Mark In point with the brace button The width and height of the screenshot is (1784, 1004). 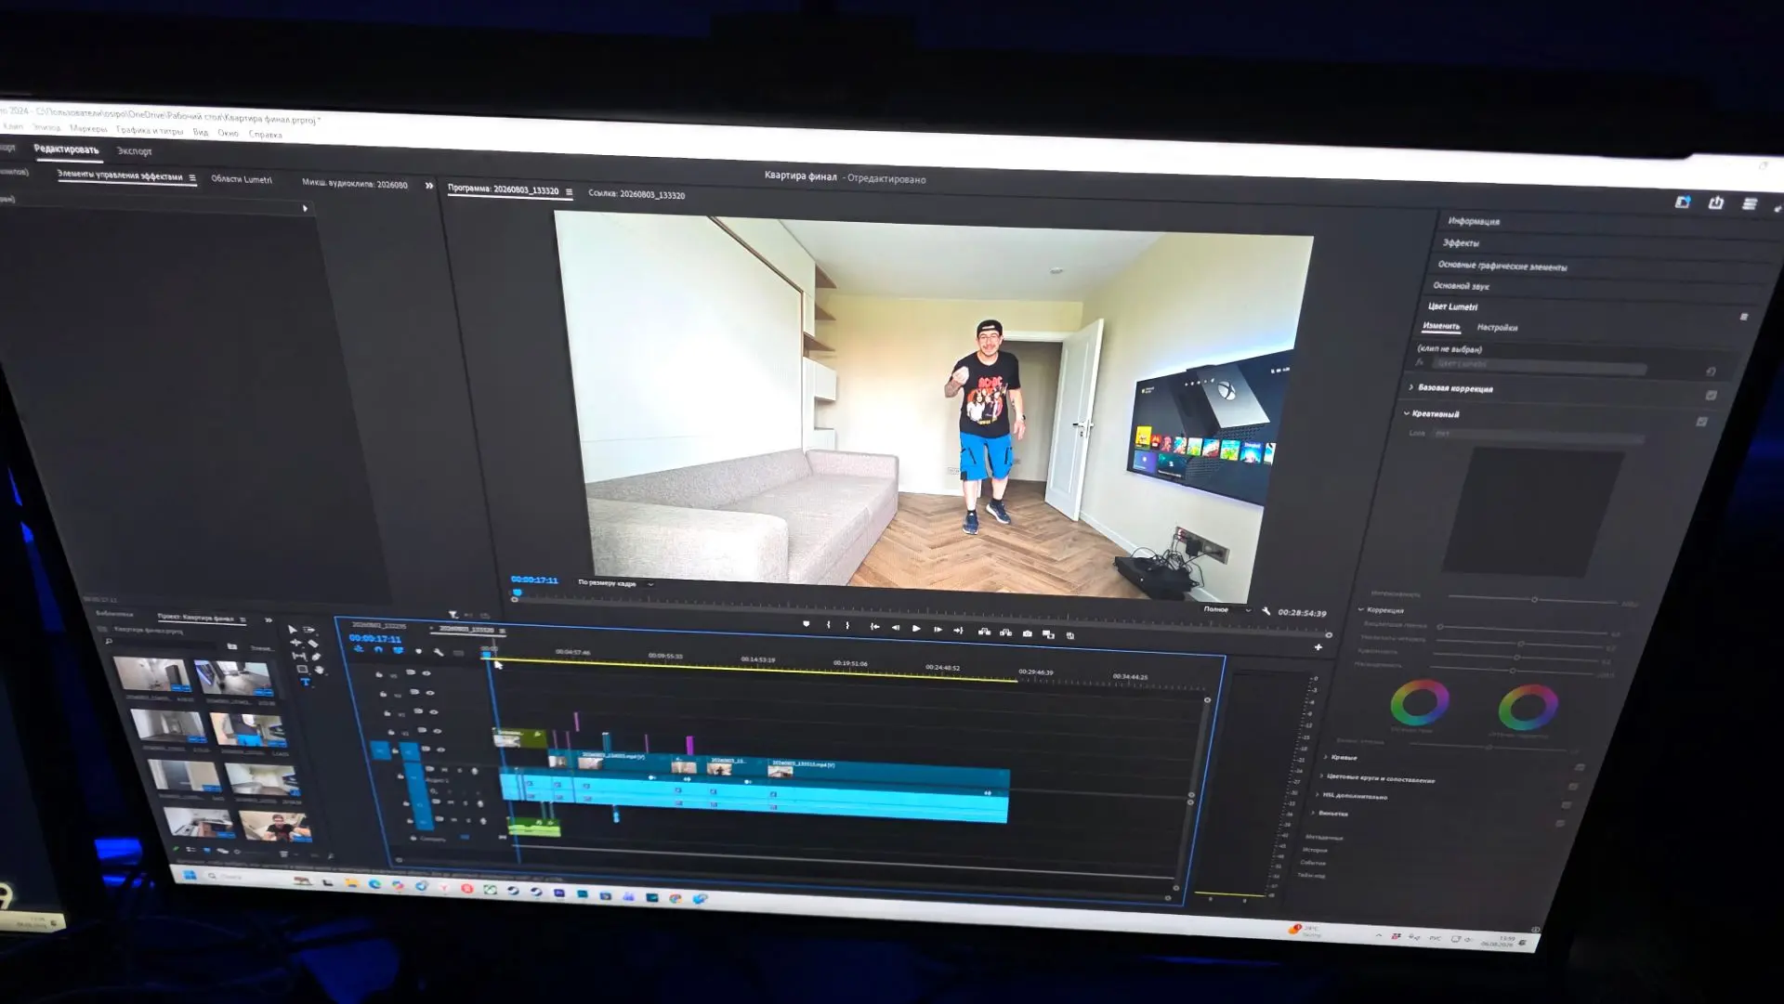[x=828, y=625]
